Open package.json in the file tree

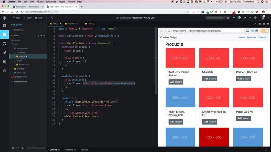point(19,77)
